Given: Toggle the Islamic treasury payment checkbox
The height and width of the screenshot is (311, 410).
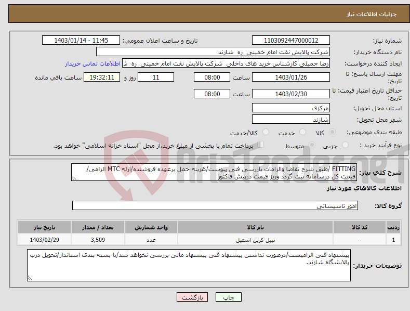Looking at the screenshot, I should point(260,145).
